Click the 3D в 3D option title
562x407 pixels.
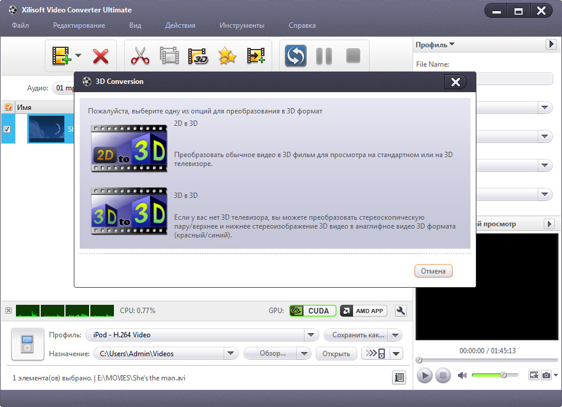[x=185, y=196]
